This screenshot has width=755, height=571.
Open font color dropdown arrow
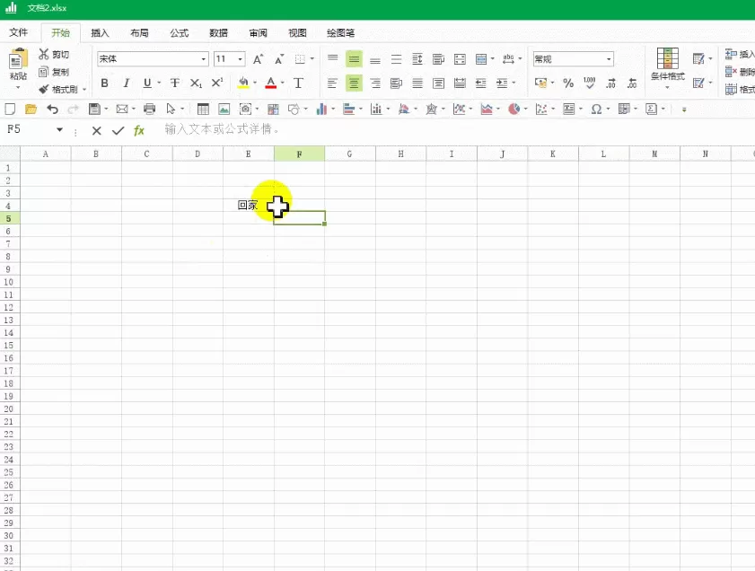[x=283, y=83]
